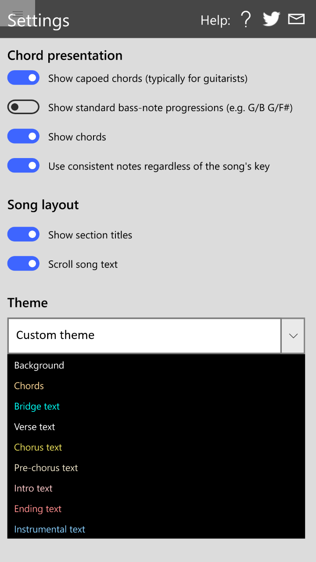Pick Chorus text color item

pos(38,447)
